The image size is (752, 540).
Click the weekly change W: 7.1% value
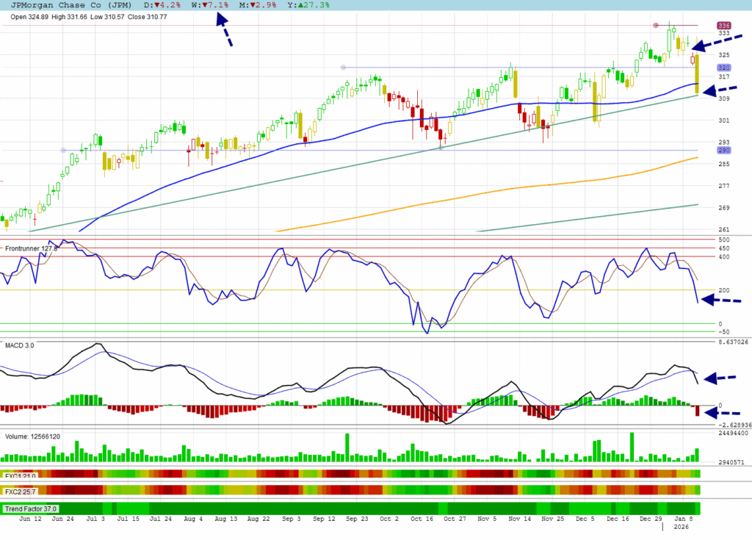[210, 4]
